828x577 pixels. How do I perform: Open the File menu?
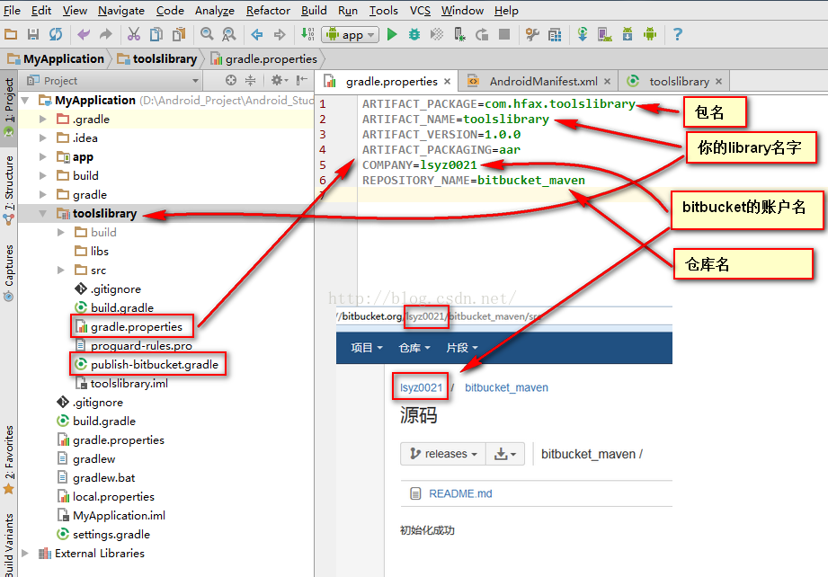(12, 11)
